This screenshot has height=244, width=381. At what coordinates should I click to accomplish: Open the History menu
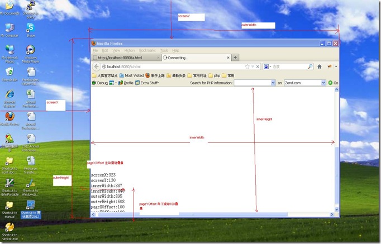coord(130,50)
